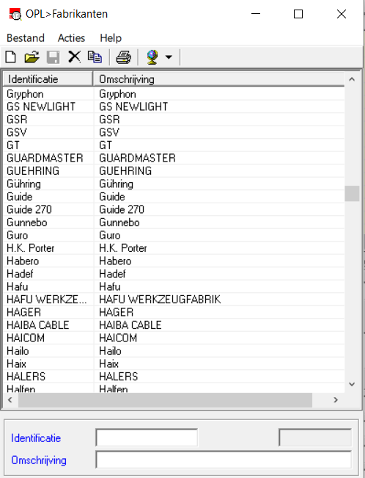Select the HAFU WERKZEUGFABRIK row
Viewport: 365px width, 478px height.
point(174,300)
